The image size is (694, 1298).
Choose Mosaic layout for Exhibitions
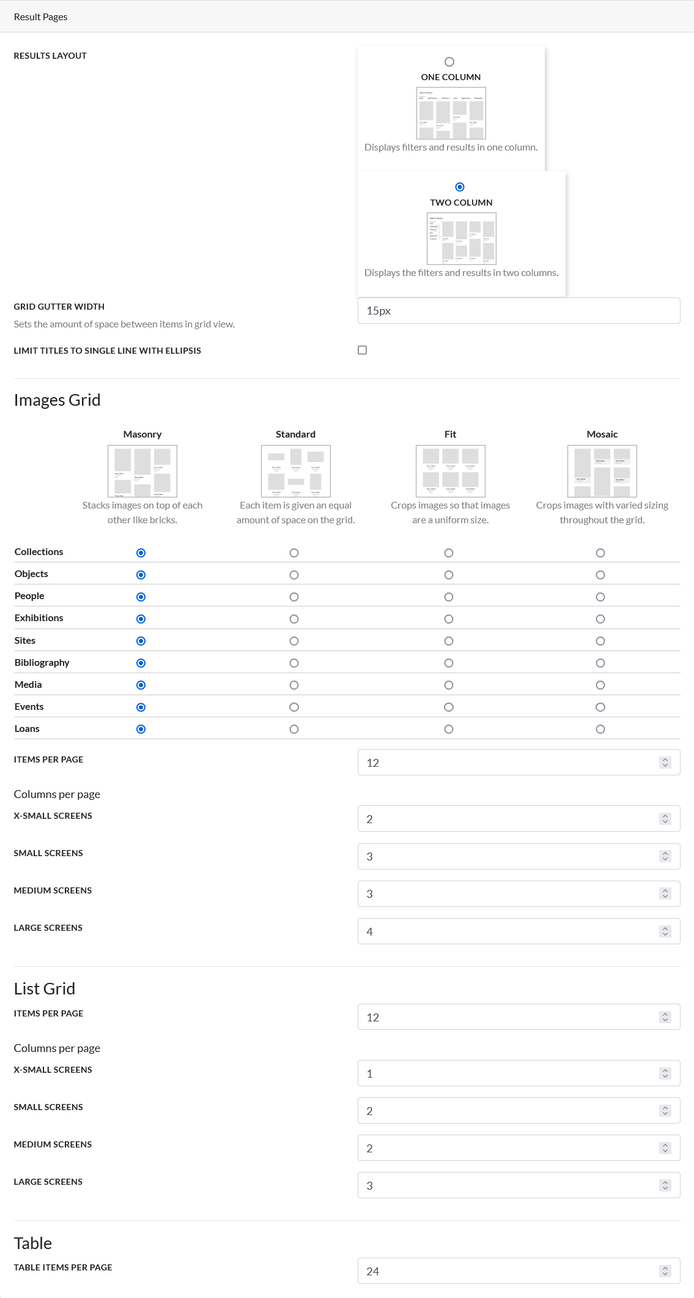[x=600, y=619]
